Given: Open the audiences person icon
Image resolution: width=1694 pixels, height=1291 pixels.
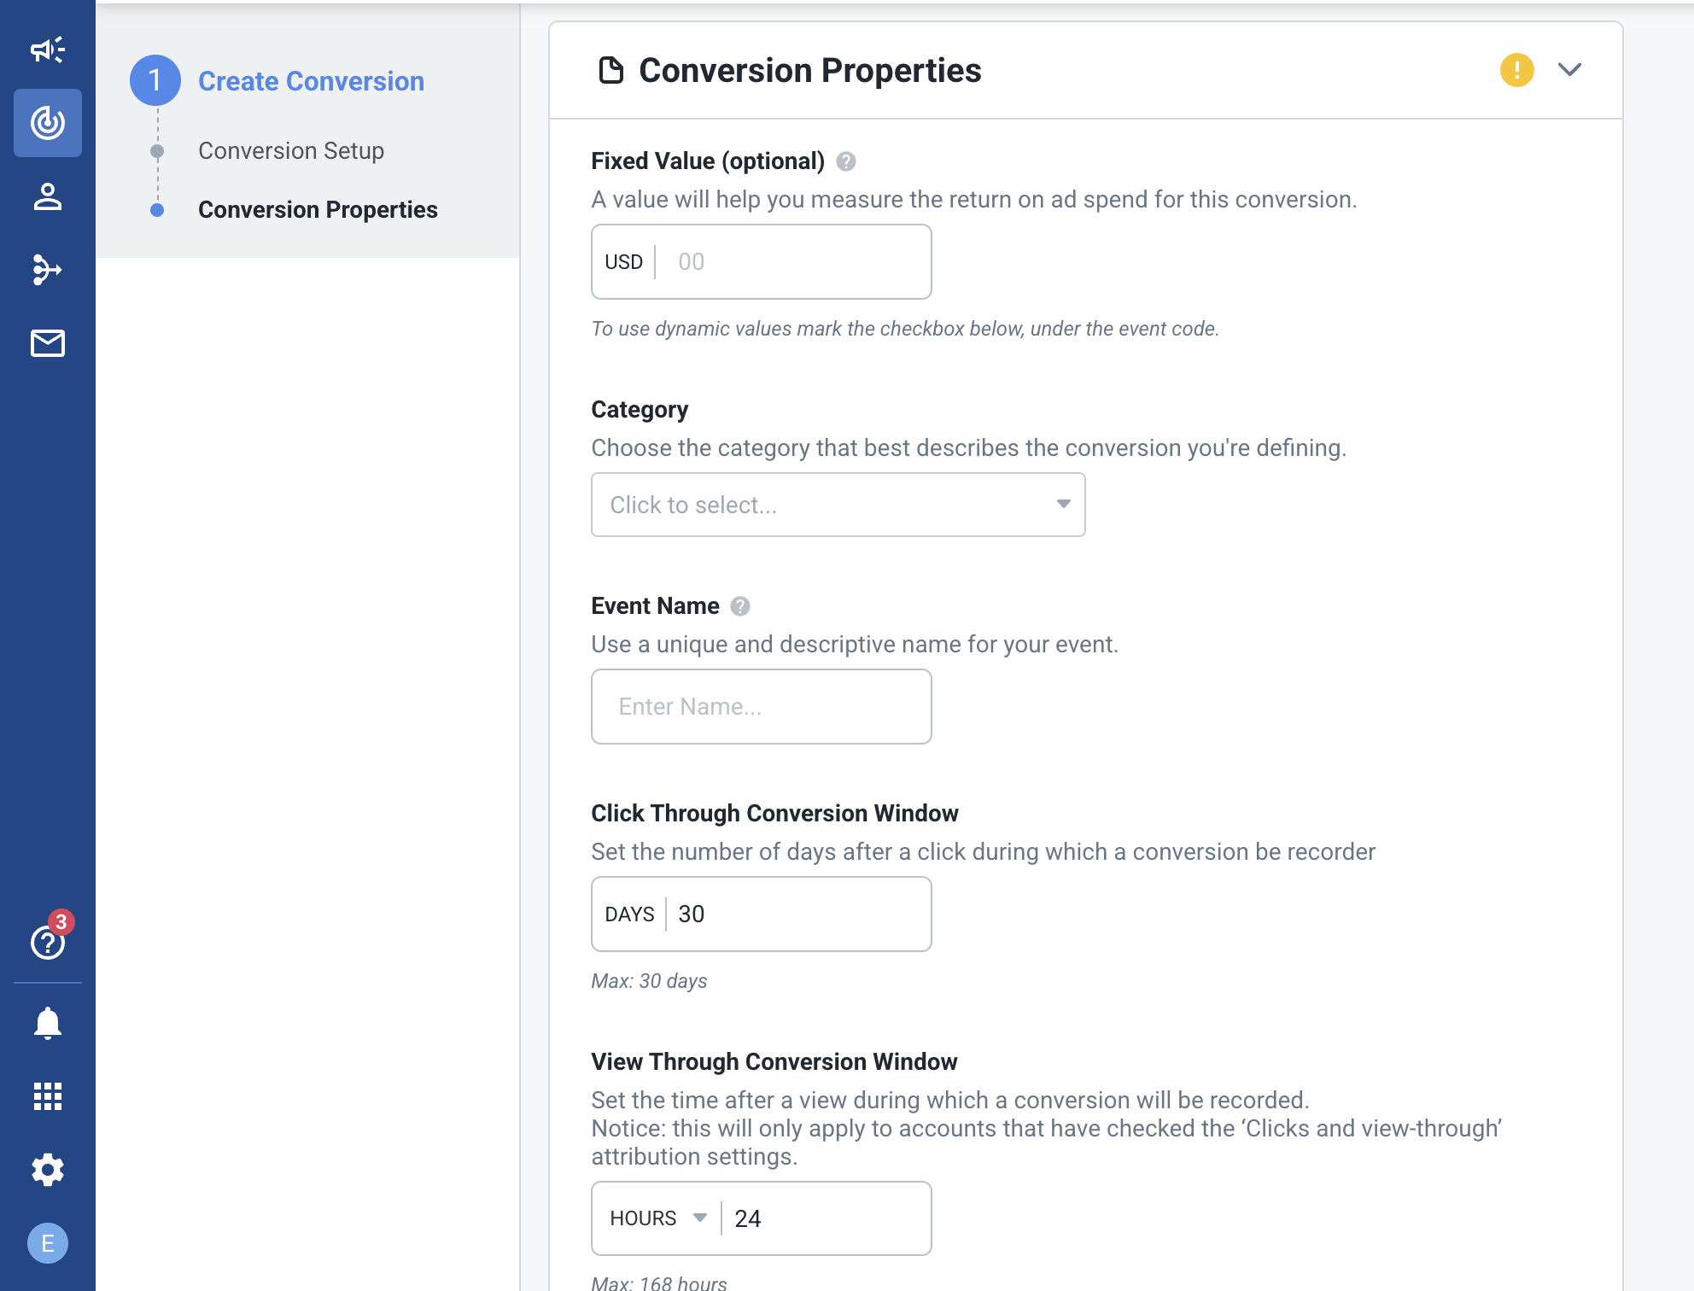Looking at the screenshot, I should pos(48,197).
